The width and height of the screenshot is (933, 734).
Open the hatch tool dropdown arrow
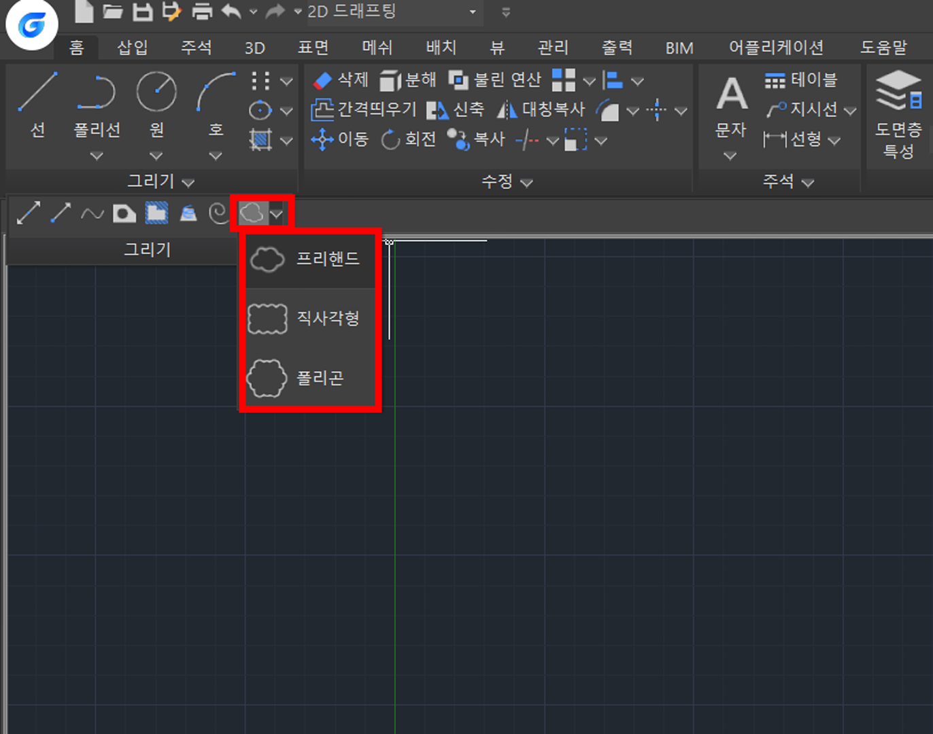click(x=287, y=141)
